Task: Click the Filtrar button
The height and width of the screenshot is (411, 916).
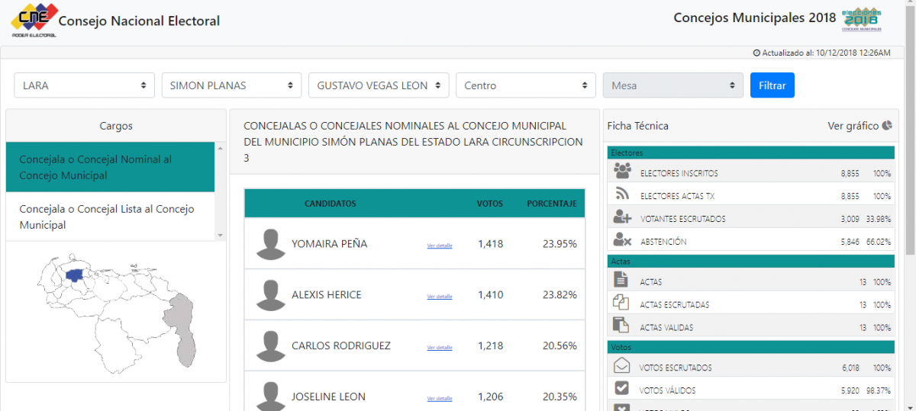Action: pyautogui.click(x=772, y=85)
